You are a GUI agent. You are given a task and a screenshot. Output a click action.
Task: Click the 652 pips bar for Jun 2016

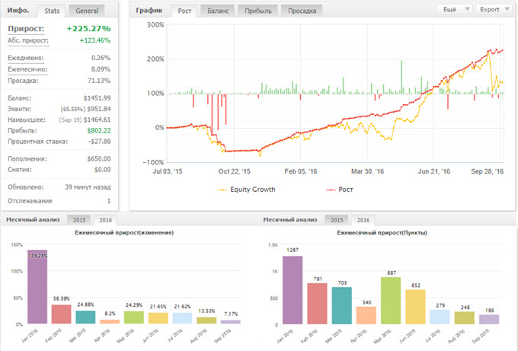click(x=415, y=307)
